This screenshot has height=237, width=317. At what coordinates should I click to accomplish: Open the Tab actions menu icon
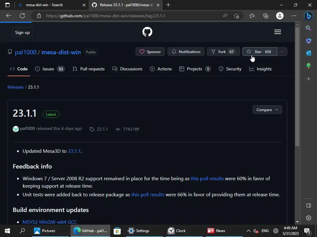[7, 5]
